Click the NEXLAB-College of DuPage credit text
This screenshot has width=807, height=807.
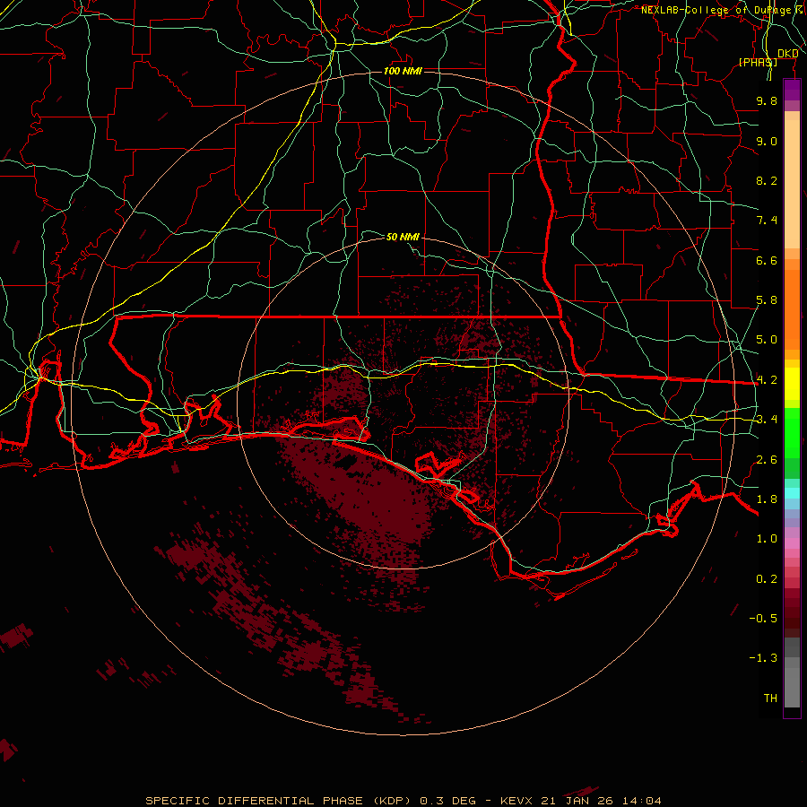coord(716,10)
